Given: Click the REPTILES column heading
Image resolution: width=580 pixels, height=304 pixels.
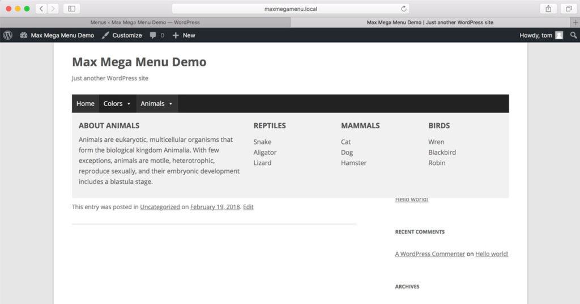Looking at the screenshot, I should 270,125.
